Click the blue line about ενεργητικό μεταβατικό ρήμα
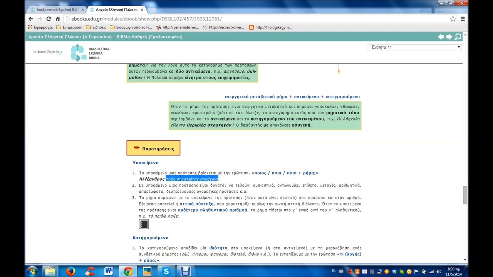Image resolution: width=493 pixels, height=277 pixels. 292,97
